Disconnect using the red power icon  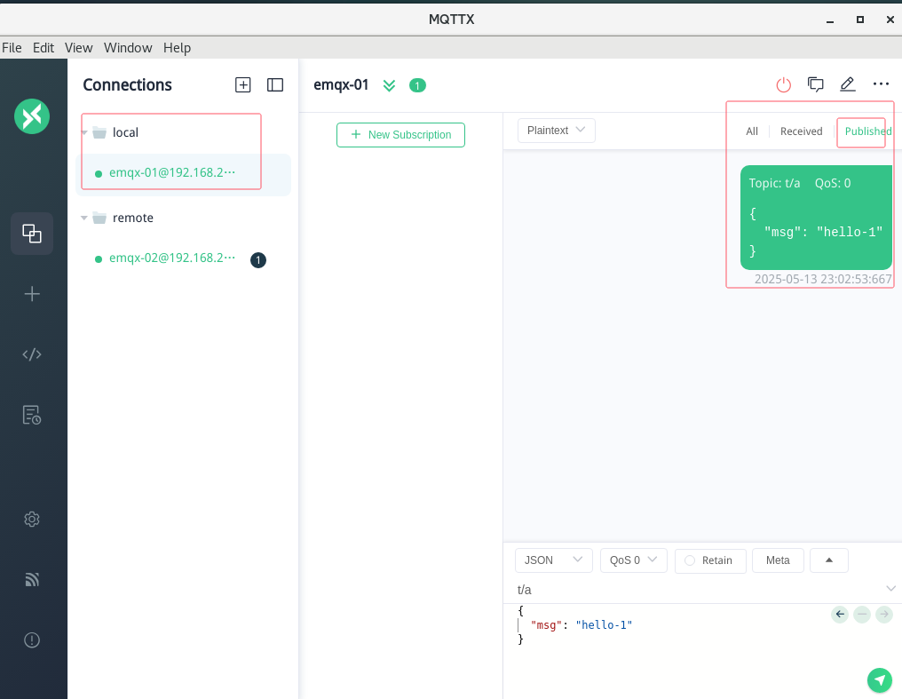coord(784,84)
